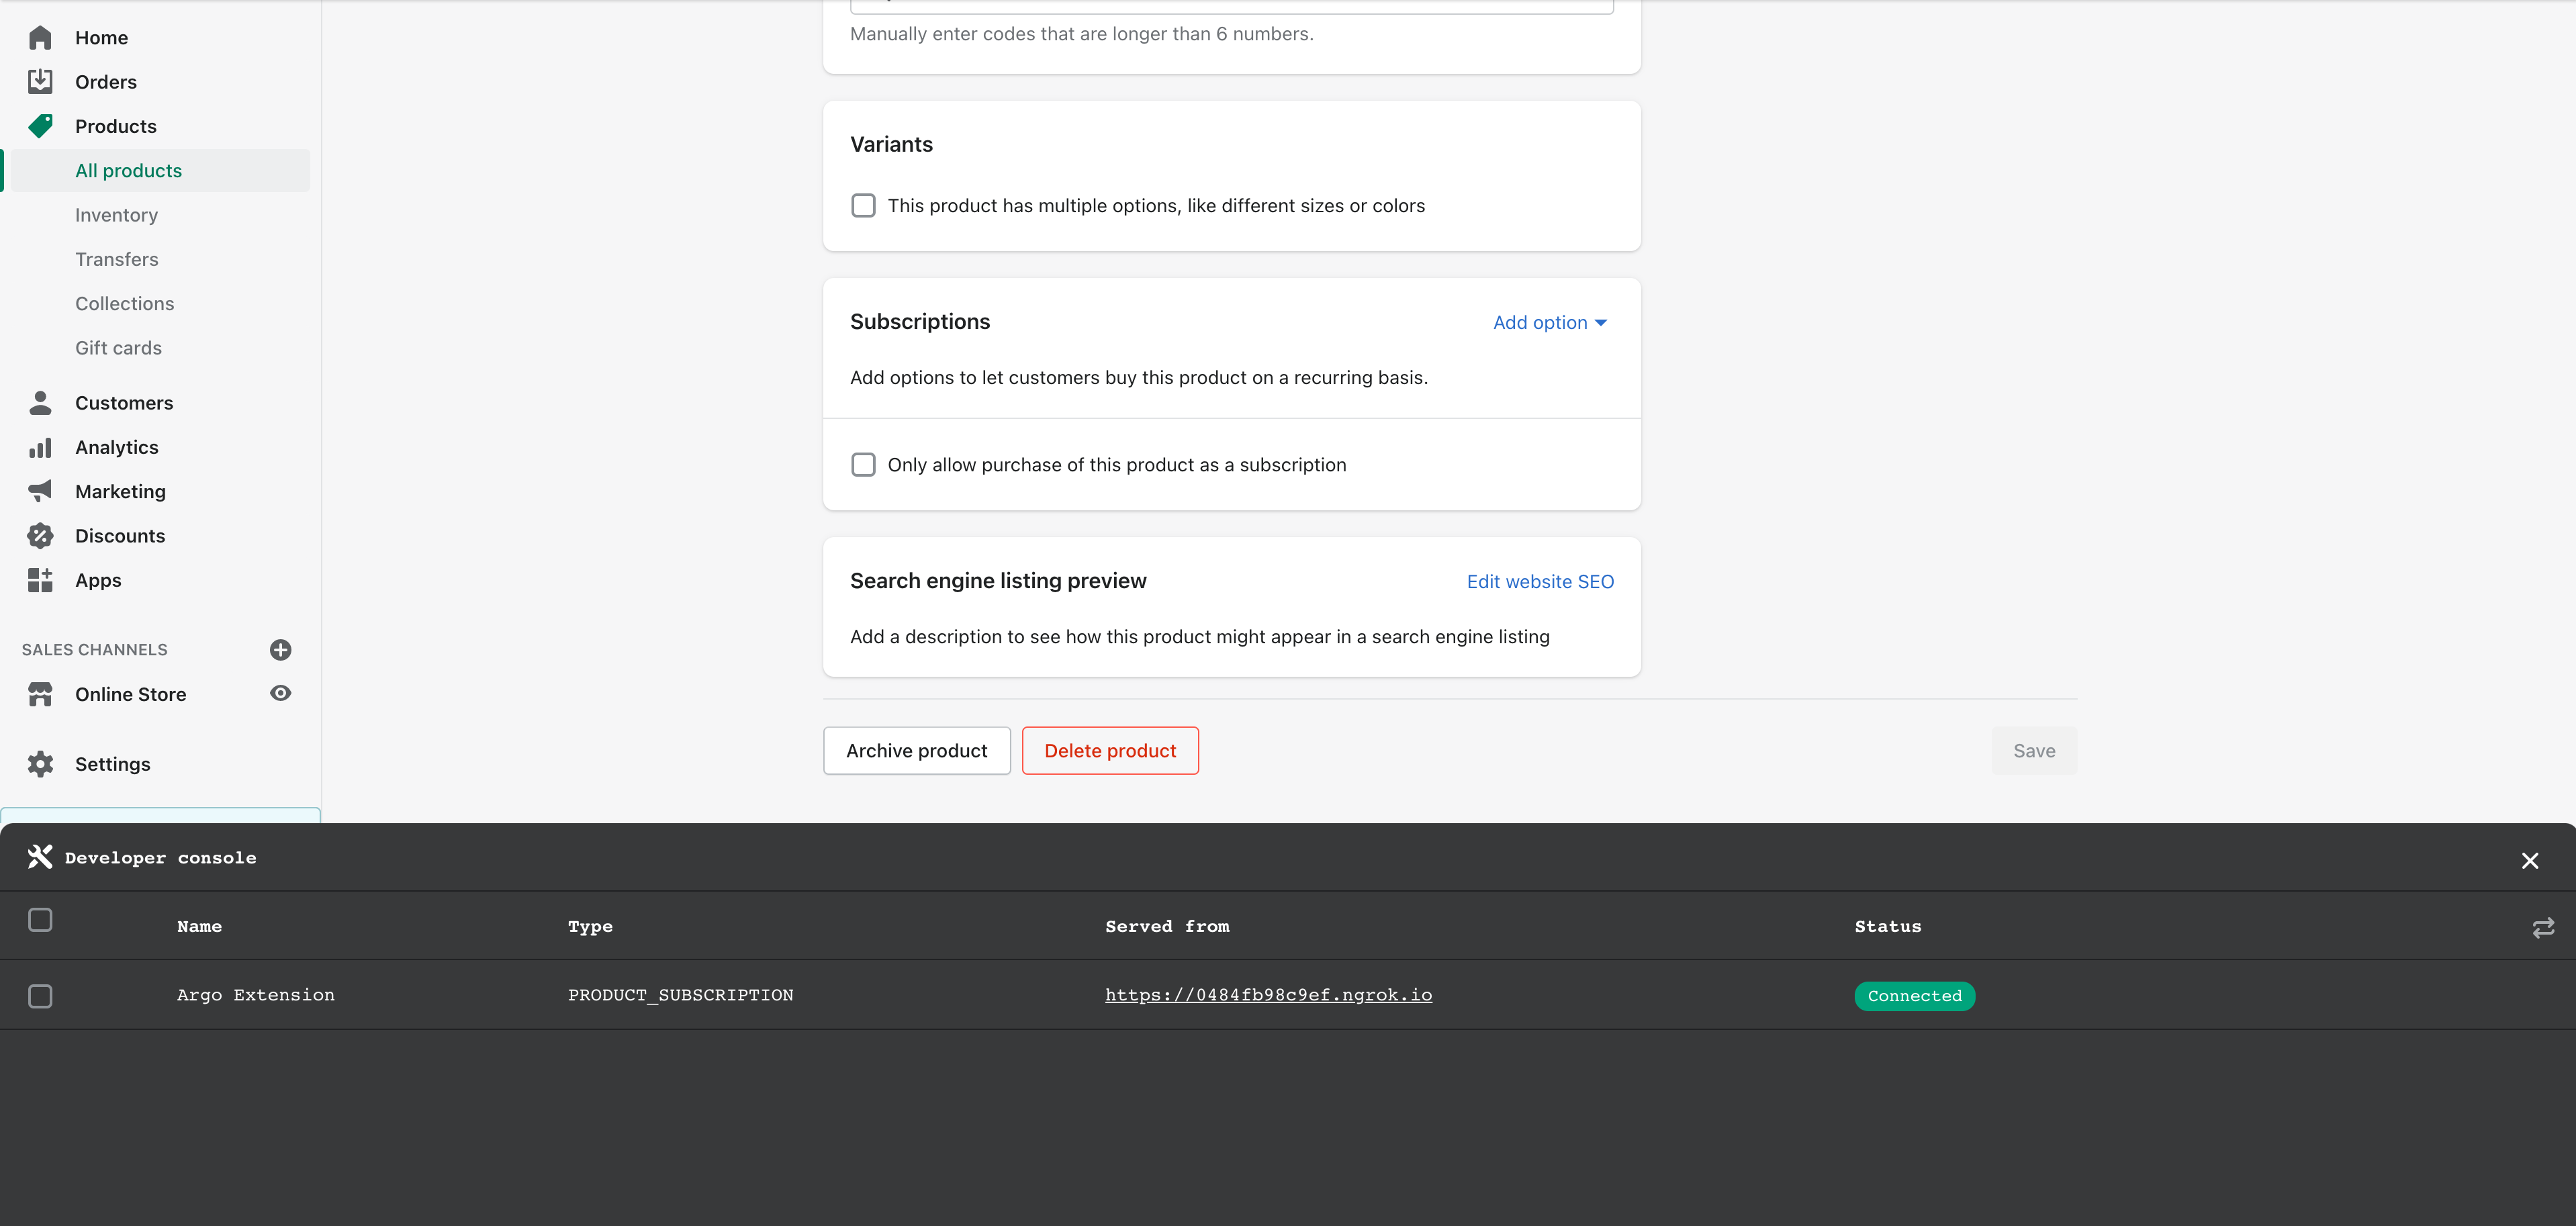Screen dimensions: 2576x1226
Task: Add a sales channel with plus icon
Action: click(x=280, y=650)
